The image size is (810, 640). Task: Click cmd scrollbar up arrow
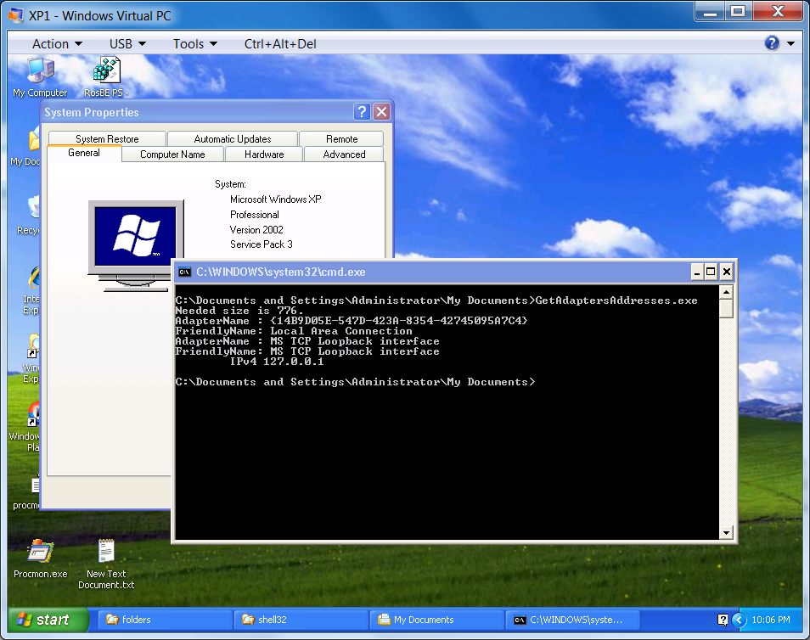[726, 293]
